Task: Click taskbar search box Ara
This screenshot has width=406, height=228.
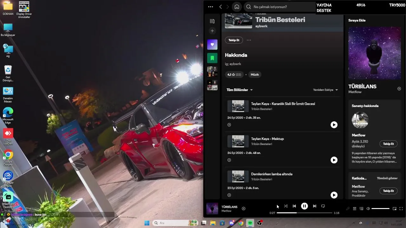Action: point(176,223)
